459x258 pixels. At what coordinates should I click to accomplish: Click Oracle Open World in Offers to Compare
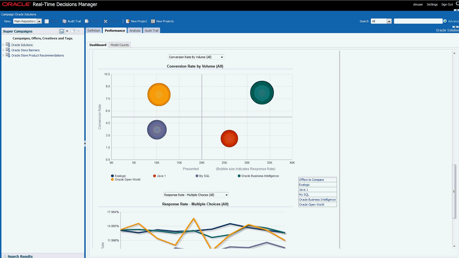click(x=312, y=205)
